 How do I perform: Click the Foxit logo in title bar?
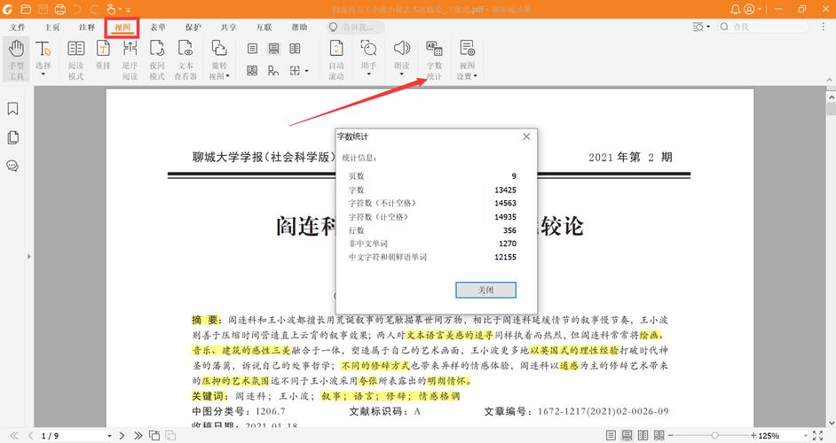7,9
